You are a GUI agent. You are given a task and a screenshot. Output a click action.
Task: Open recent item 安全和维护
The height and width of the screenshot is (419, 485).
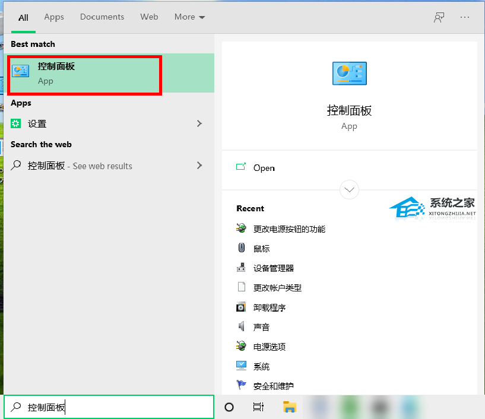[x=274, y=386]
